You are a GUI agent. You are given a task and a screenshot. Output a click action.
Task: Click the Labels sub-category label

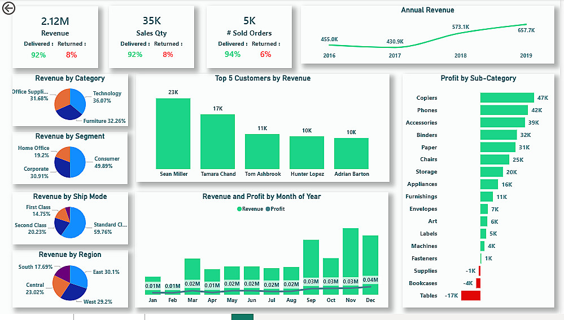point(429,234)
